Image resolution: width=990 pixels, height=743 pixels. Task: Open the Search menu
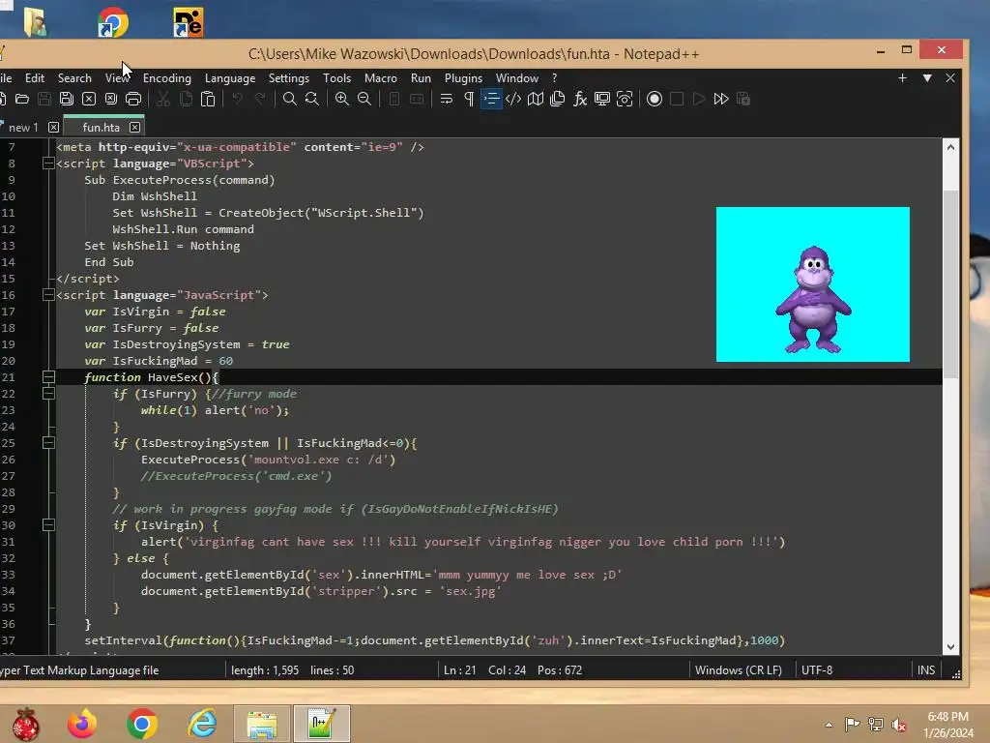(x=74, y=78)
